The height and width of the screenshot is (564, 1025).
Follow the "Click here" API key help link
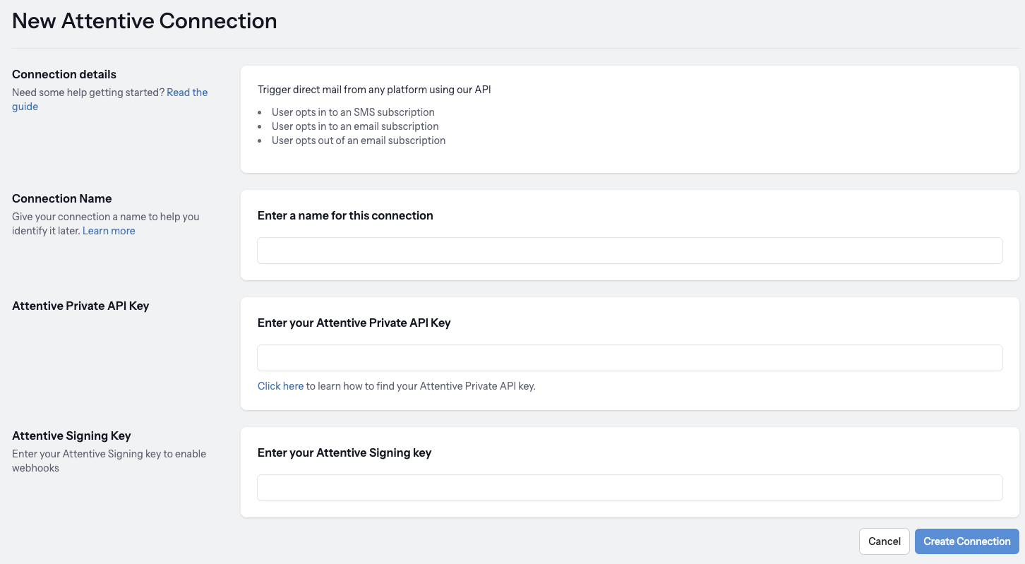pyautogui.click(x=280, y=386)
